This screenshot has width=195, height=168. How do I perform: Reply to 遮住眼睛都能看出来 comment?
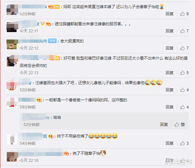(x=170, y=31)
